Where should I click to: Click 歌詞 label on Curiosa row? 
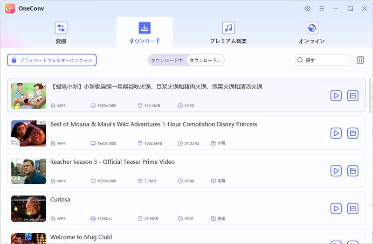221,218
